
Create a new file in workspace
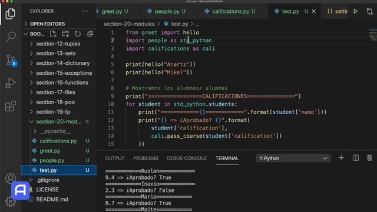pyautogui.click(x=53, y=34)
